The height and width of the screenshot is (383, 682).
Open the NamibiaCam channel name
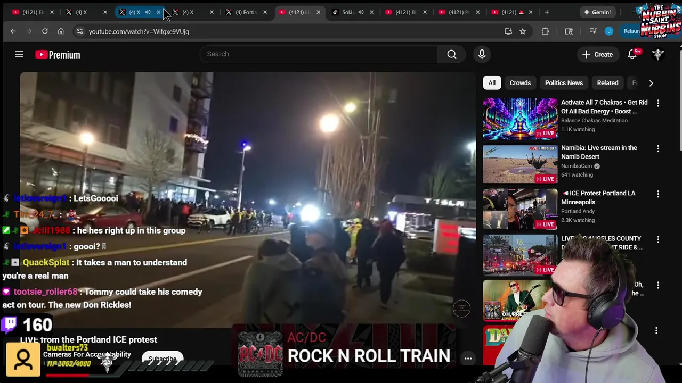click(x=577, y=166)
